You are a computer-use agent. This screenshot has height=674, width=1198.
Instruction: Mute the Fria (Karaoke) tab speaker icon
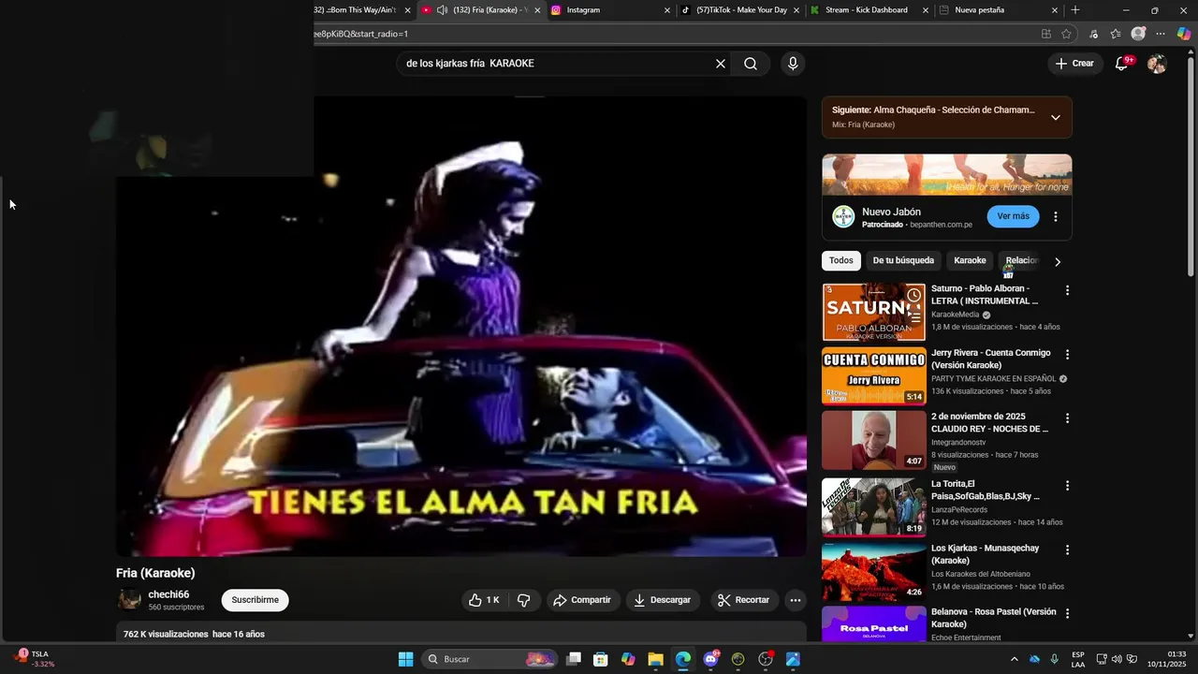pos(442,10)
